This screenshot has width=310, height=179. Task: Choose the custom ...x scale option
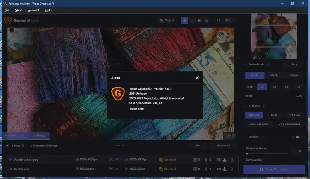[x=298, y=87]
